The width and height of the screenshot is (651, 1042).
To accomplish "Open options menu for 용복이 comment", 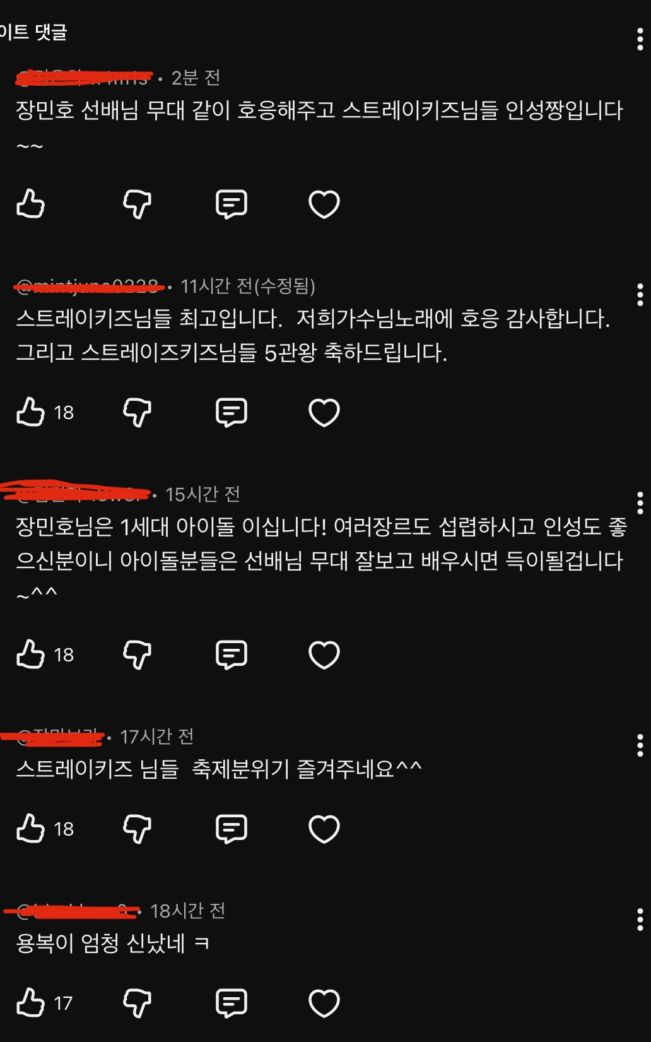I will click(x=640, y=920).
